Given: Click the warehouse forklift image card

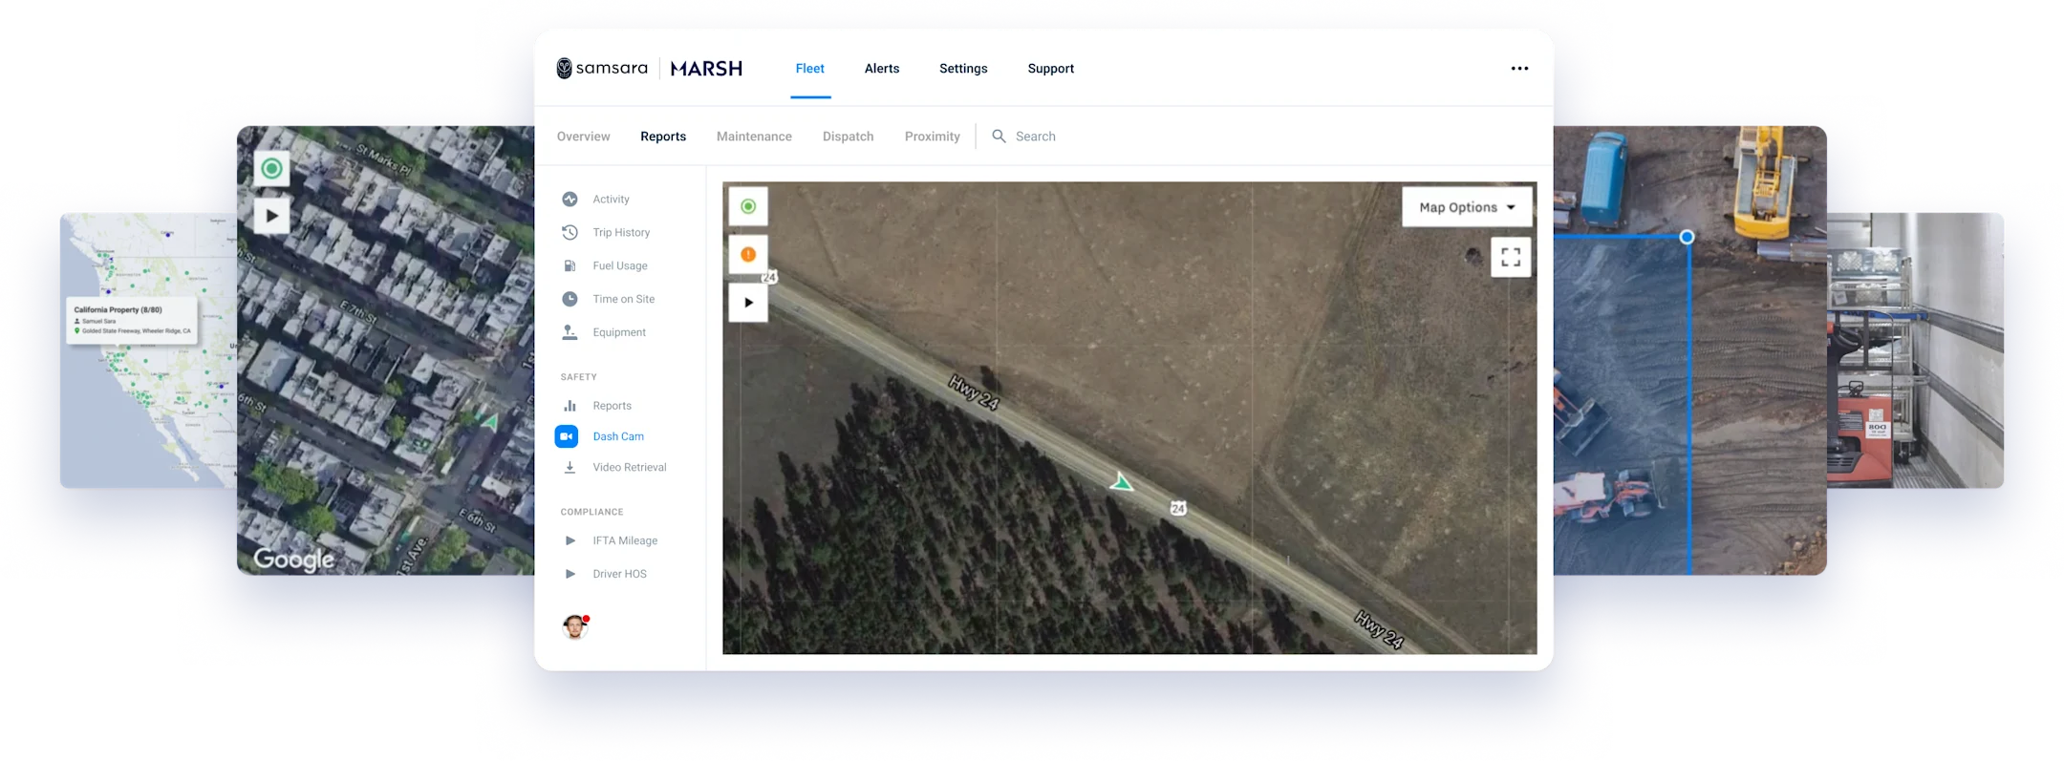Looking at the screenshot, I should [x=1915, y=350].
